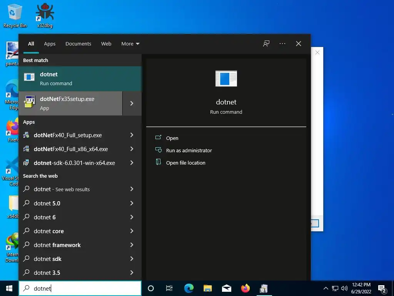394x296 pixels.
Task: Expand options for dotNetFx40_Full_setup.exe
Action: 132,135
